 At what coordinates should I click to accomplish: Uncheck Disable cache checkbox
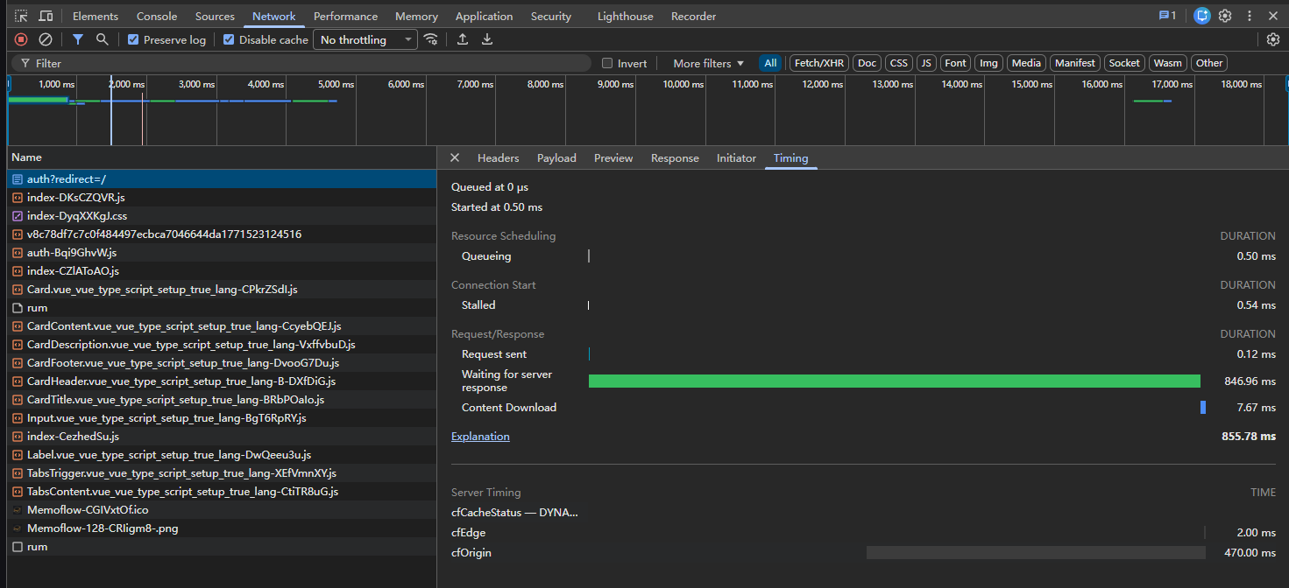(x=229, y=39)
